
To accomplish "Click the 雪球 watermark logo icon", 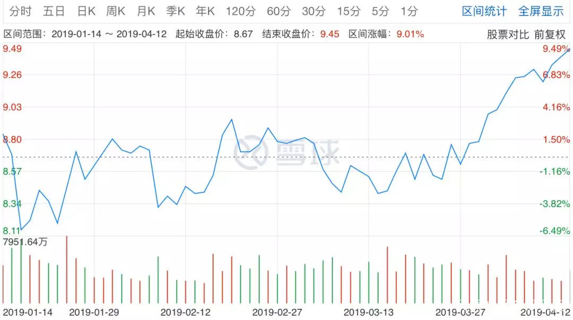I will [251, 152].
